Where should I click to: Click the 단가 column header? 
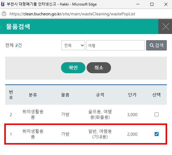pyautogui.click(x=132, y=95)
